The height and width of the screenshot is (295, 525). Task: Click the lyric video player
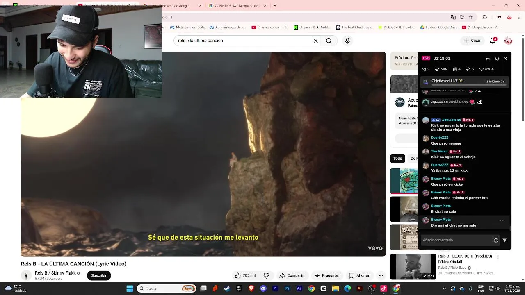click(203, 154)
